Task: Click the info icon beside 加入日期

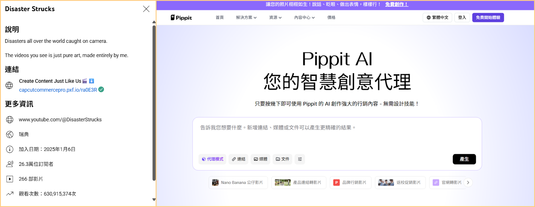Action: click(10, 149)
